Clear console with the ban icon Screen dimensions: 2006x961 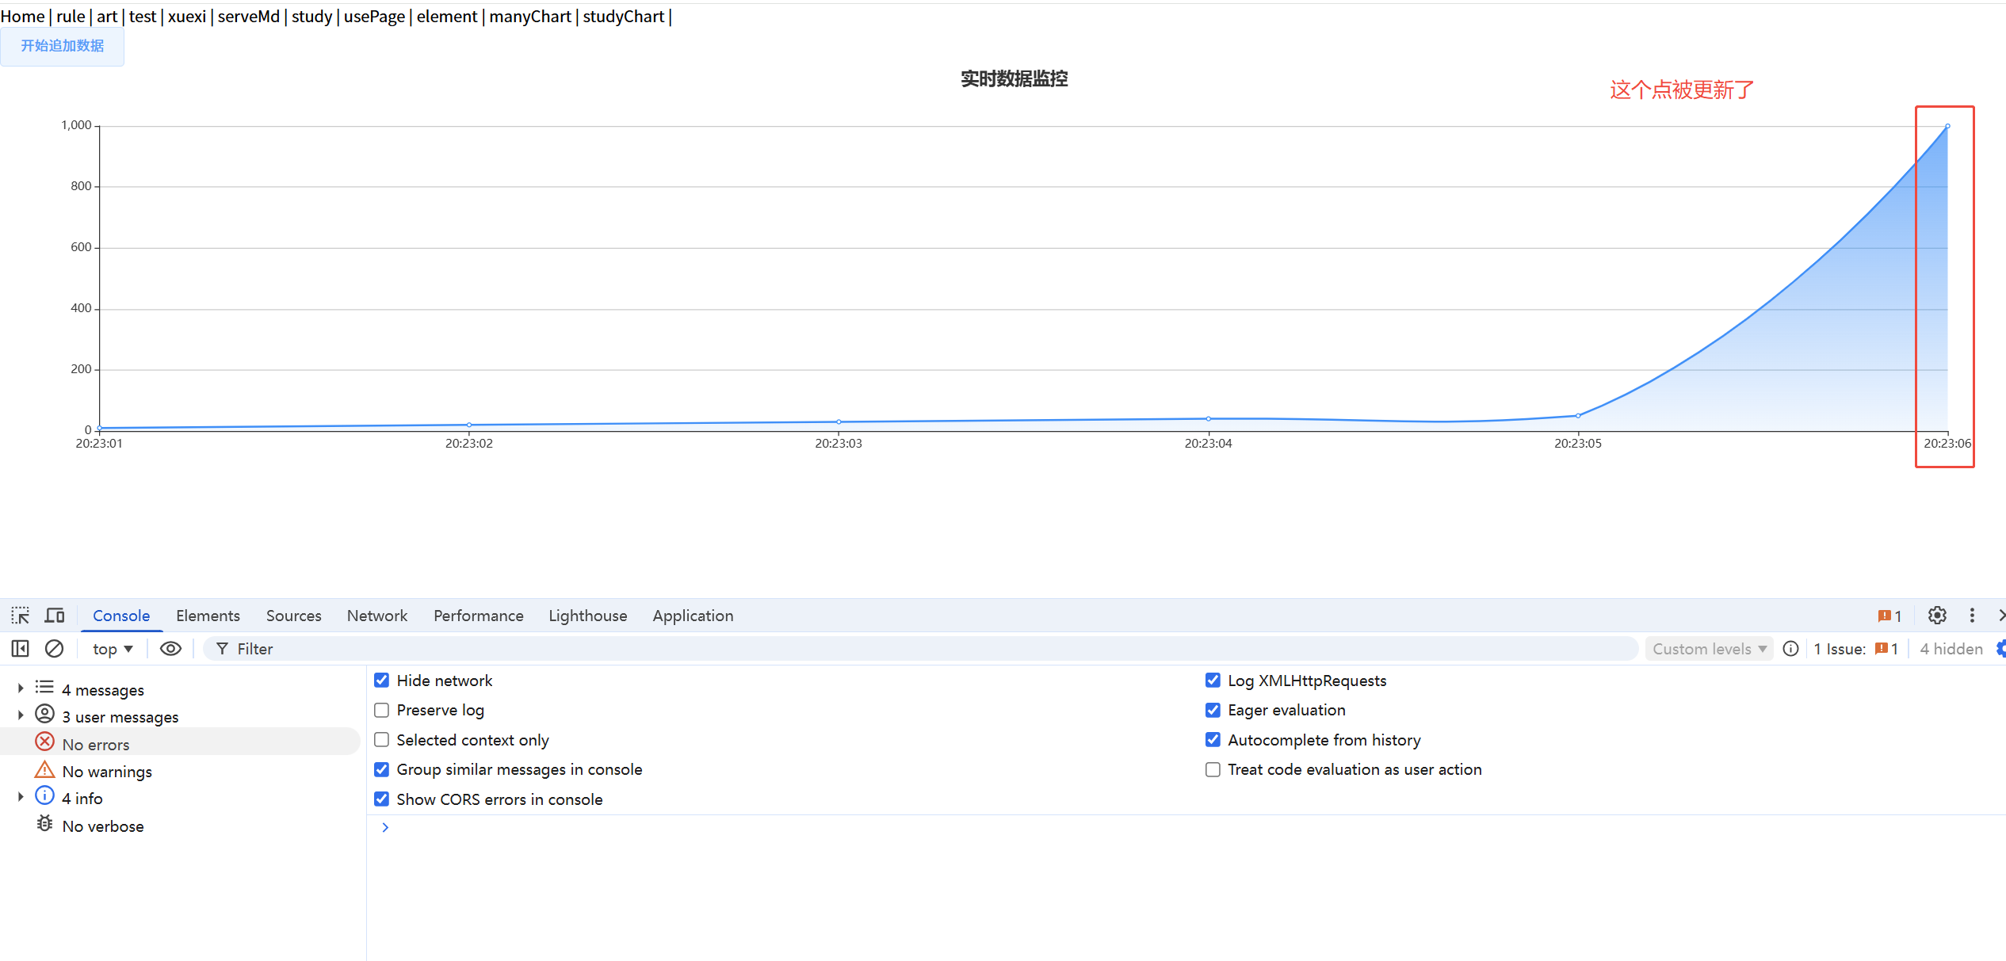54,649
